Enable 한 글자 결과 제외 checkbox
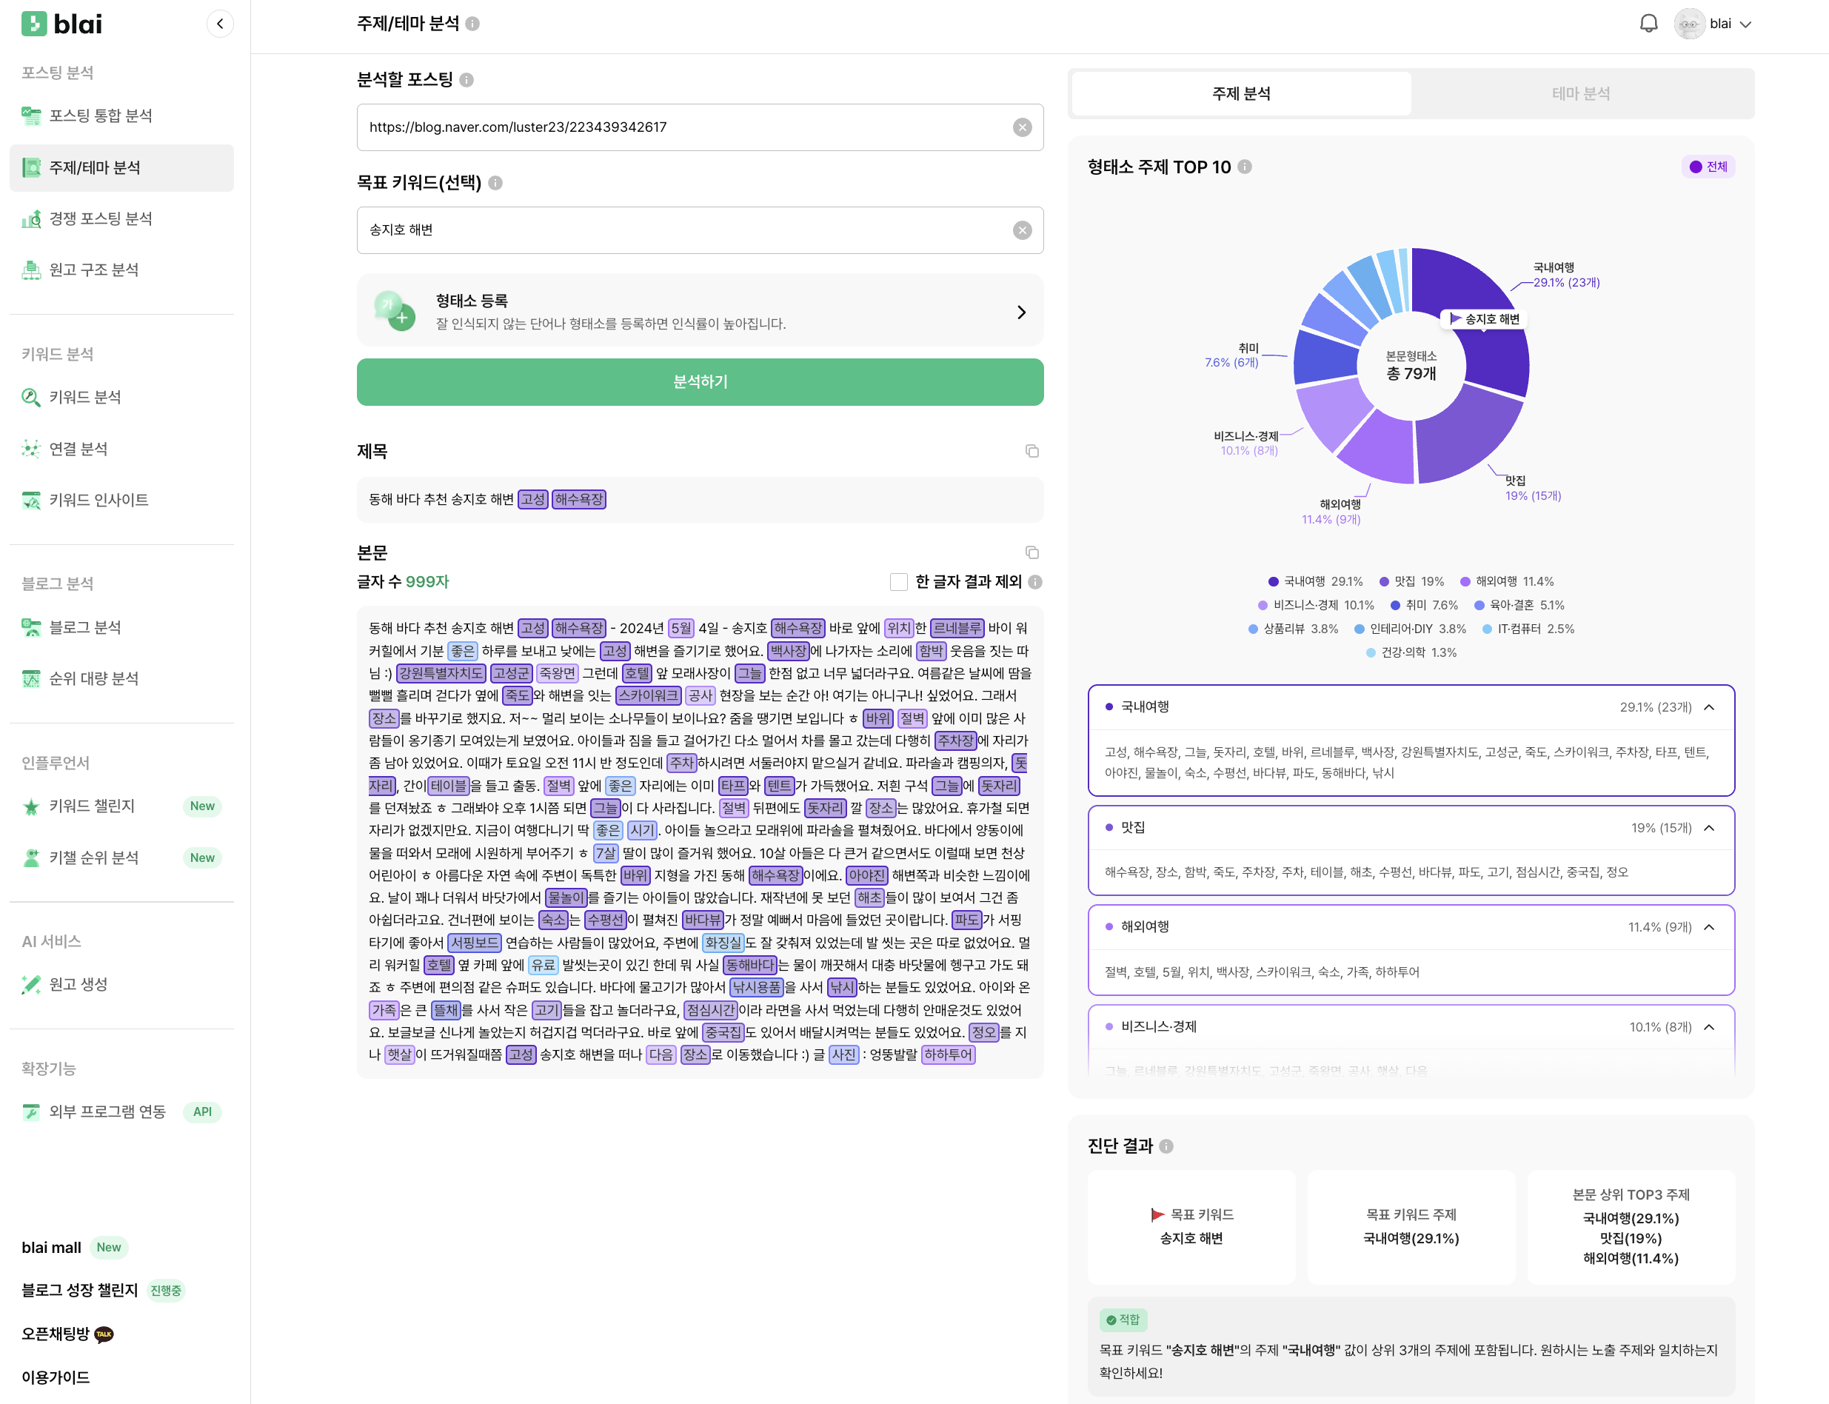 (x=899, y=581)
